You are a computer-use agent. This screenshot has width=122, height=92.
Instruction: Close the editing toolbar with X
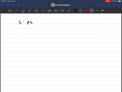pyautogui.click(x=114, y=5)
